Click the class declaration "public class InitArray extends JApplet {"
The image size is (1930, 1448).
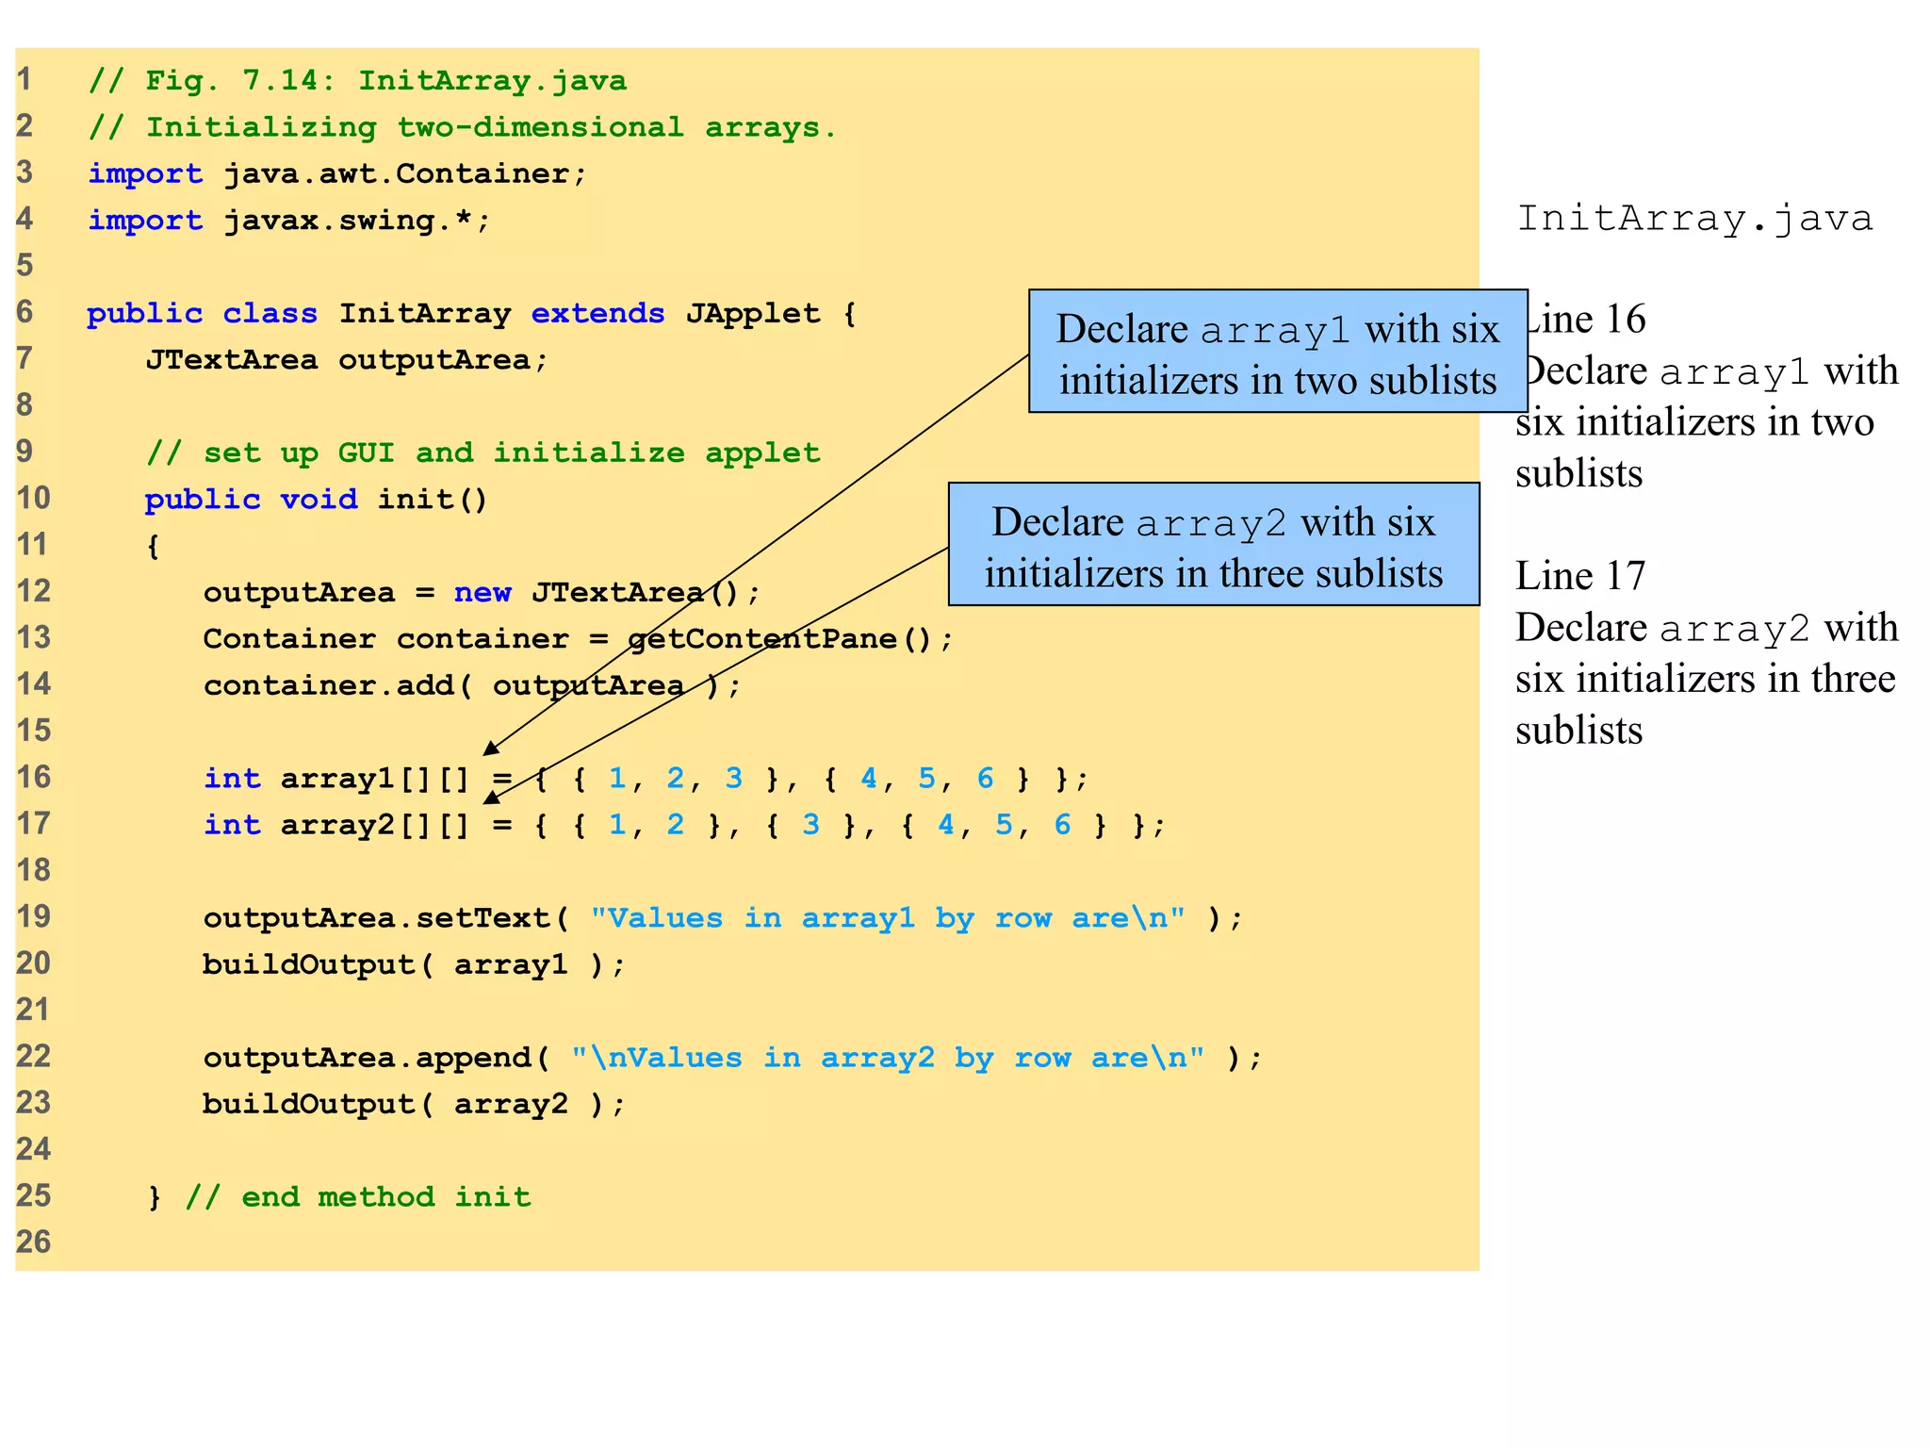472,313
